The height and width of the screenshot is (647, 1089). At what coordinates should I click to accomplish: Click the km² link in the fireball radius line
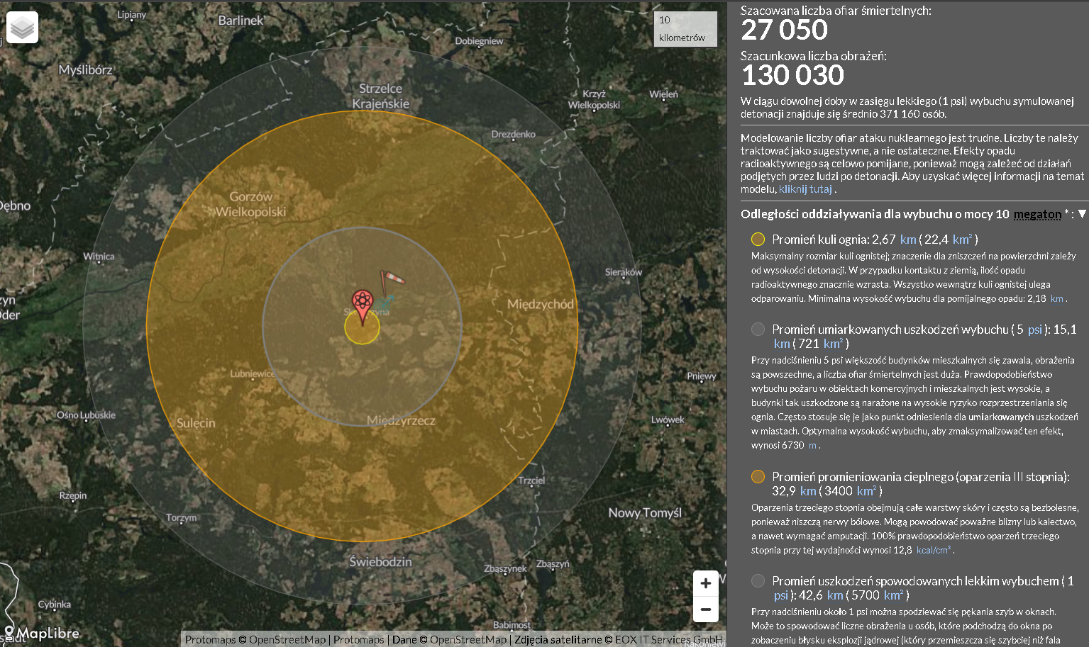(x=963, y=240)
